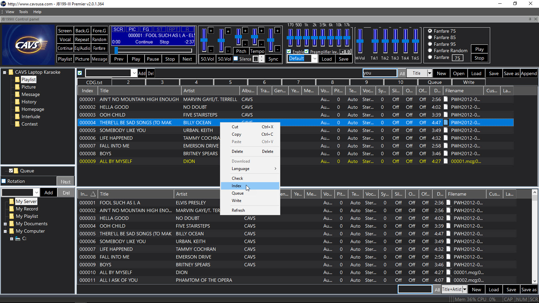Open the Language submenu arrow
This screenshot has height=303, width=539.
pyautogui.click(x=275, y=169)
